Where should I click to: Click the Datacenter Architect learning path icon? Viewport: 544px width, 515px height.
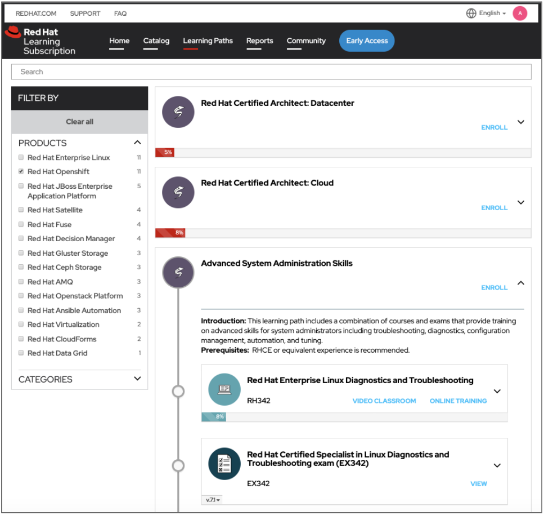pos(178,112)
